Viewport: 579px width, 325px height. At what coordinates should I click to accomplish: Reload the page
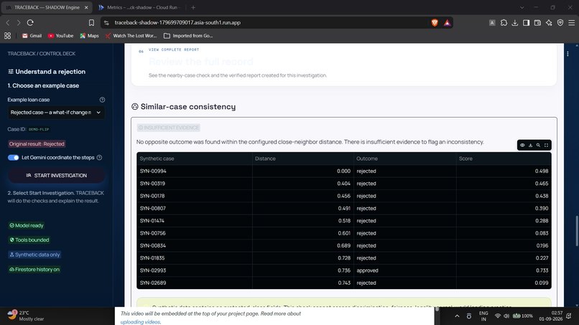click(x=30, y=22)
